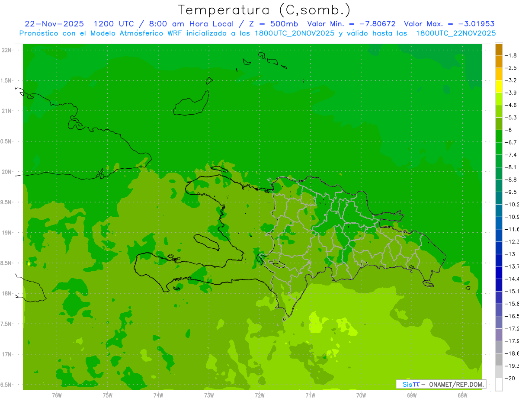This screenshot has width=519, height=401.
Task: Select the date text '22-Nov-2025'
Action: (54, 24)
